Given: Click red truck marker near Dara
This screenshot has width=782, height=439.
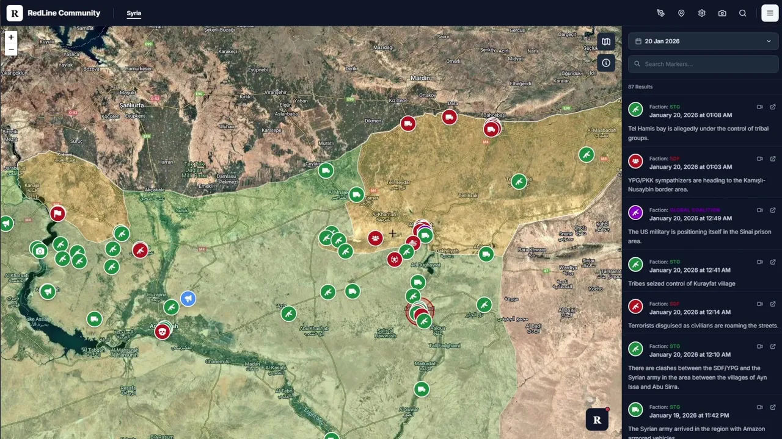Looking at the screenshot, I should coord(450,117).
